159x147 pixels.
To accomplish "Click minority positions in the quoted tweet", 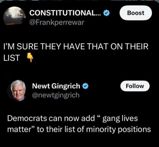I will tap(119, 130).
